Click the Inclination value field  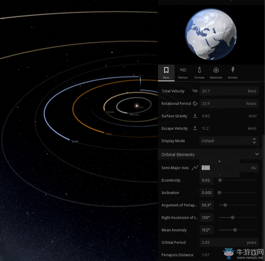pos(207,193)
